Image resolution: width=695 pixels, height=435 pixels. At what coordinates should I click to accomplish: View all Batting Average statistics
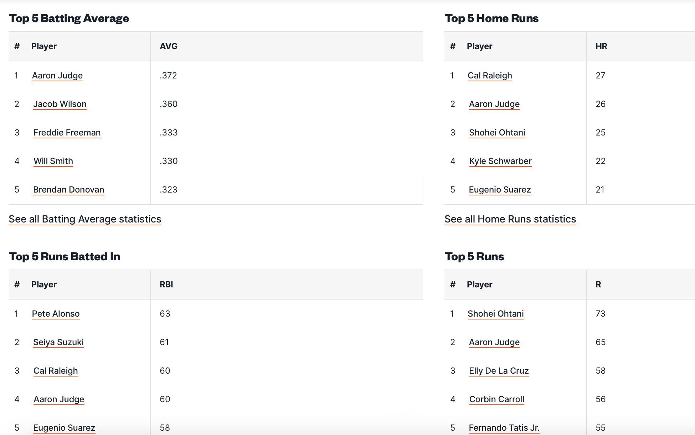(85, 219)
